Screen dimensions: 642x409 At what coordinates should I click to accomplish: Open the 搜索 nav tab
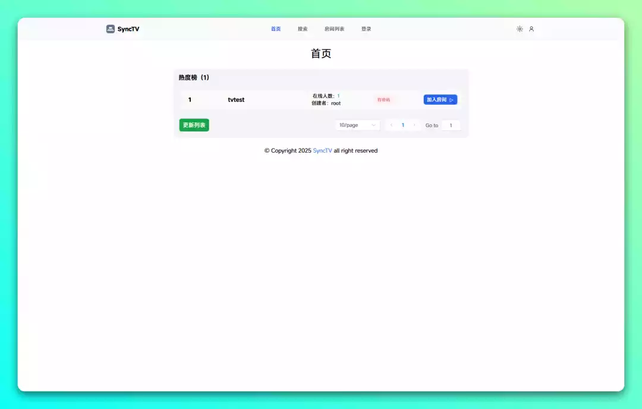(x=303, y=29)
